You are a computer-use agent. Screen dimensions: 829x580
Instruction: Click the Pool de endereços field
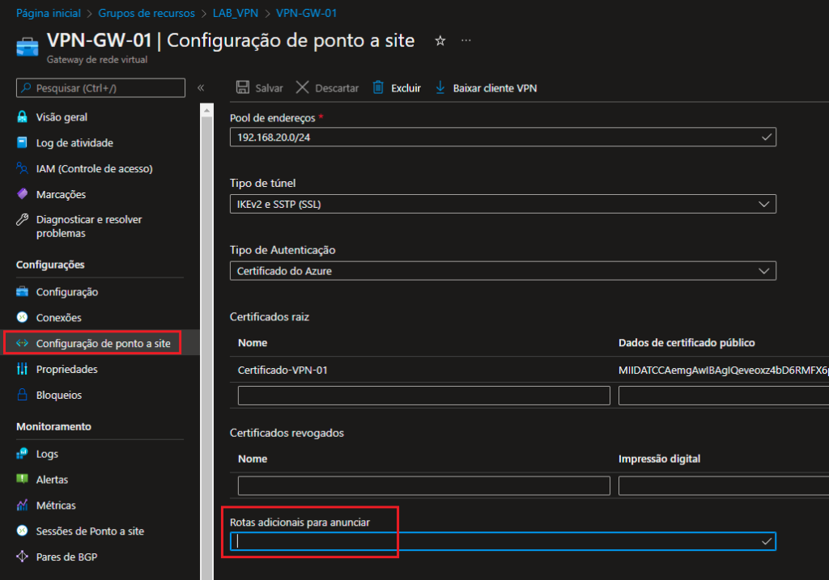pos(502,138)
